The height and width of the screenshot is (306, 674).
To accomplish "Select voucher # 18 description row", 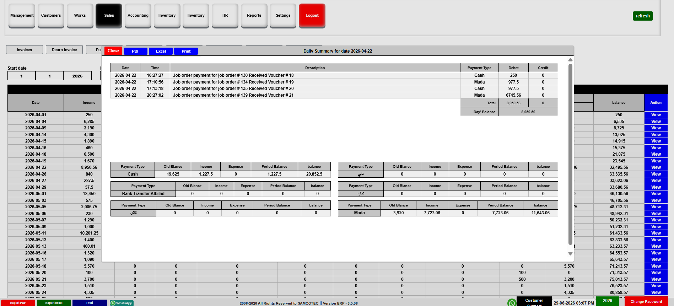I will click(315, 75).
